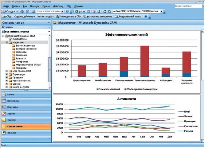Screen dimensions: 205x148
Task: Collapse the Все папки section chevron
Action: (49, 27)
